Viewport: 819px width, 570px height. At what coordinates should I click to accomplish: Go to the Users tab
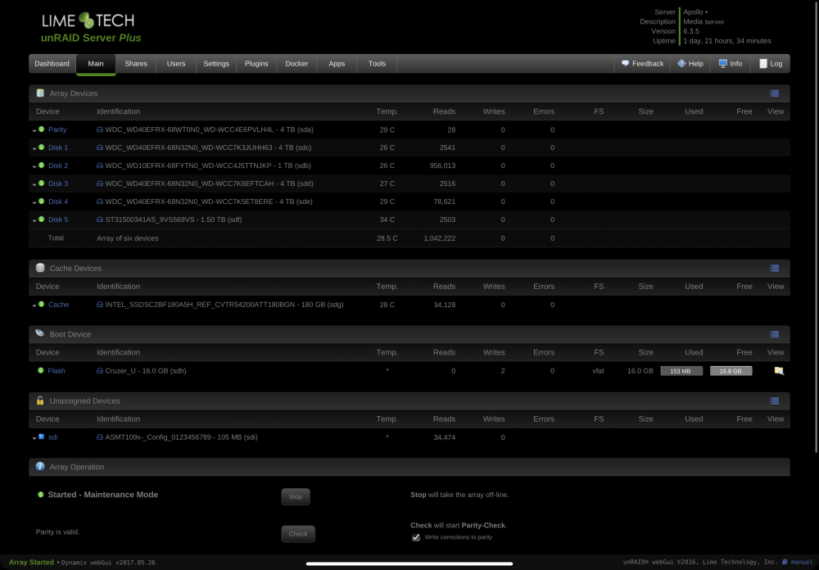point(176,64)
